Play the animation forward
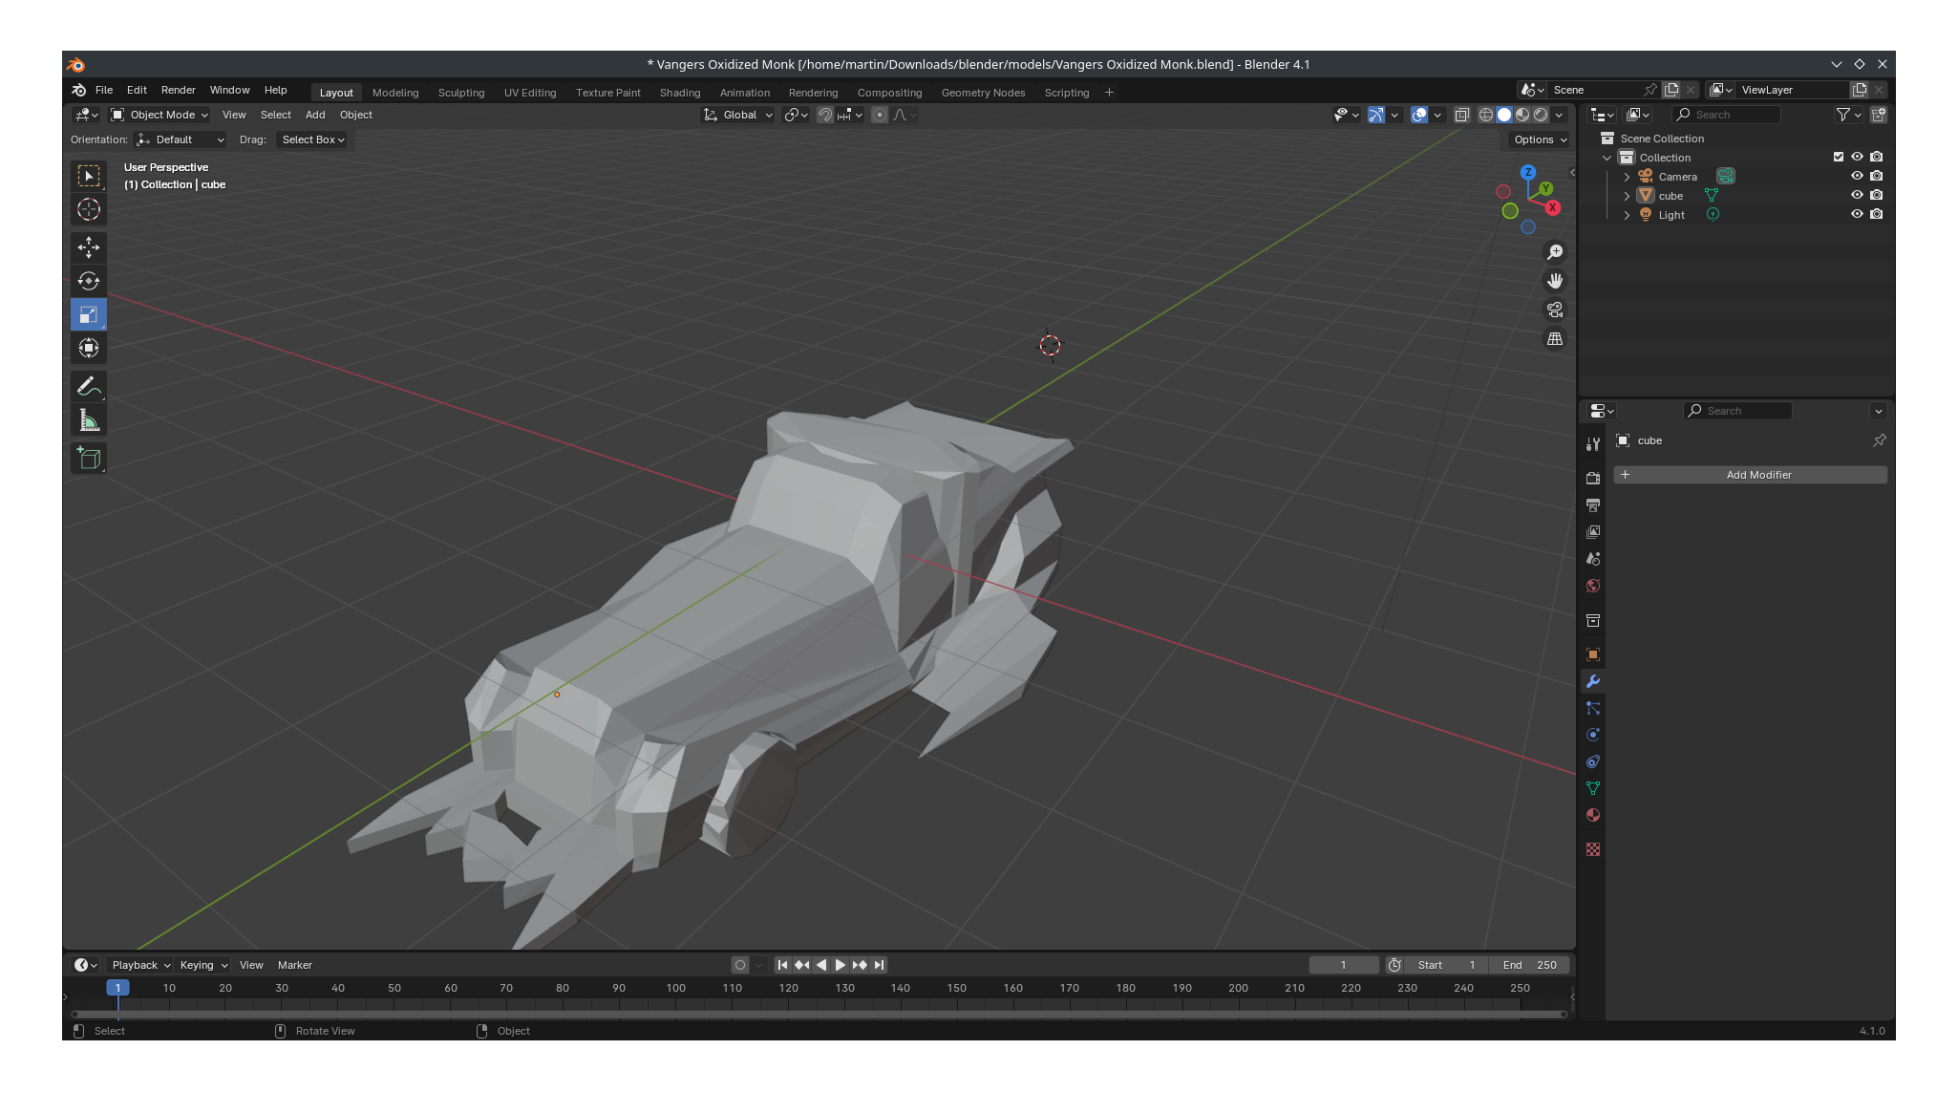 (x=841, y=965)
